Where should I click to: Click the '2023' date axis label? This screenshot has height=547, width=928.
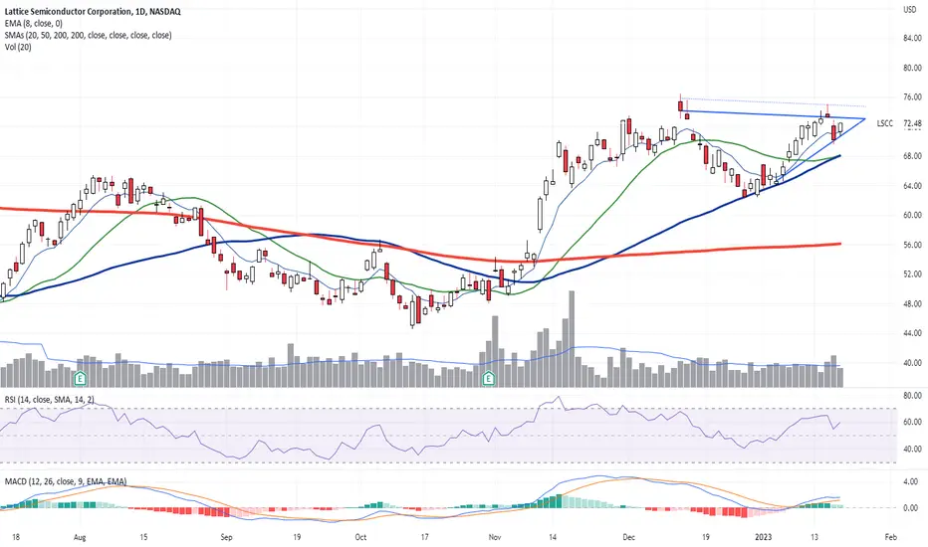764,537
